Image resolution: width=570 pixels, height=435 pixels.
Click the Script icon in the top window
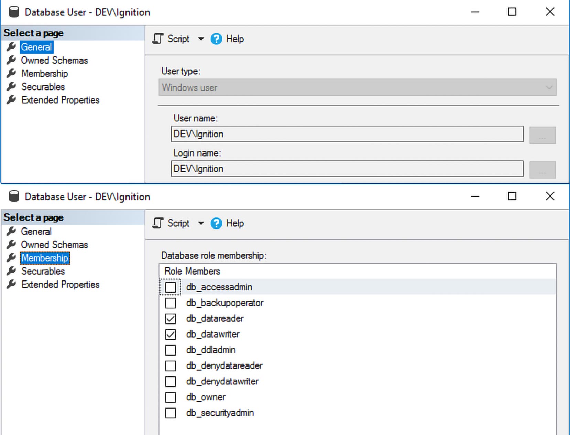[x=158, y=39]
